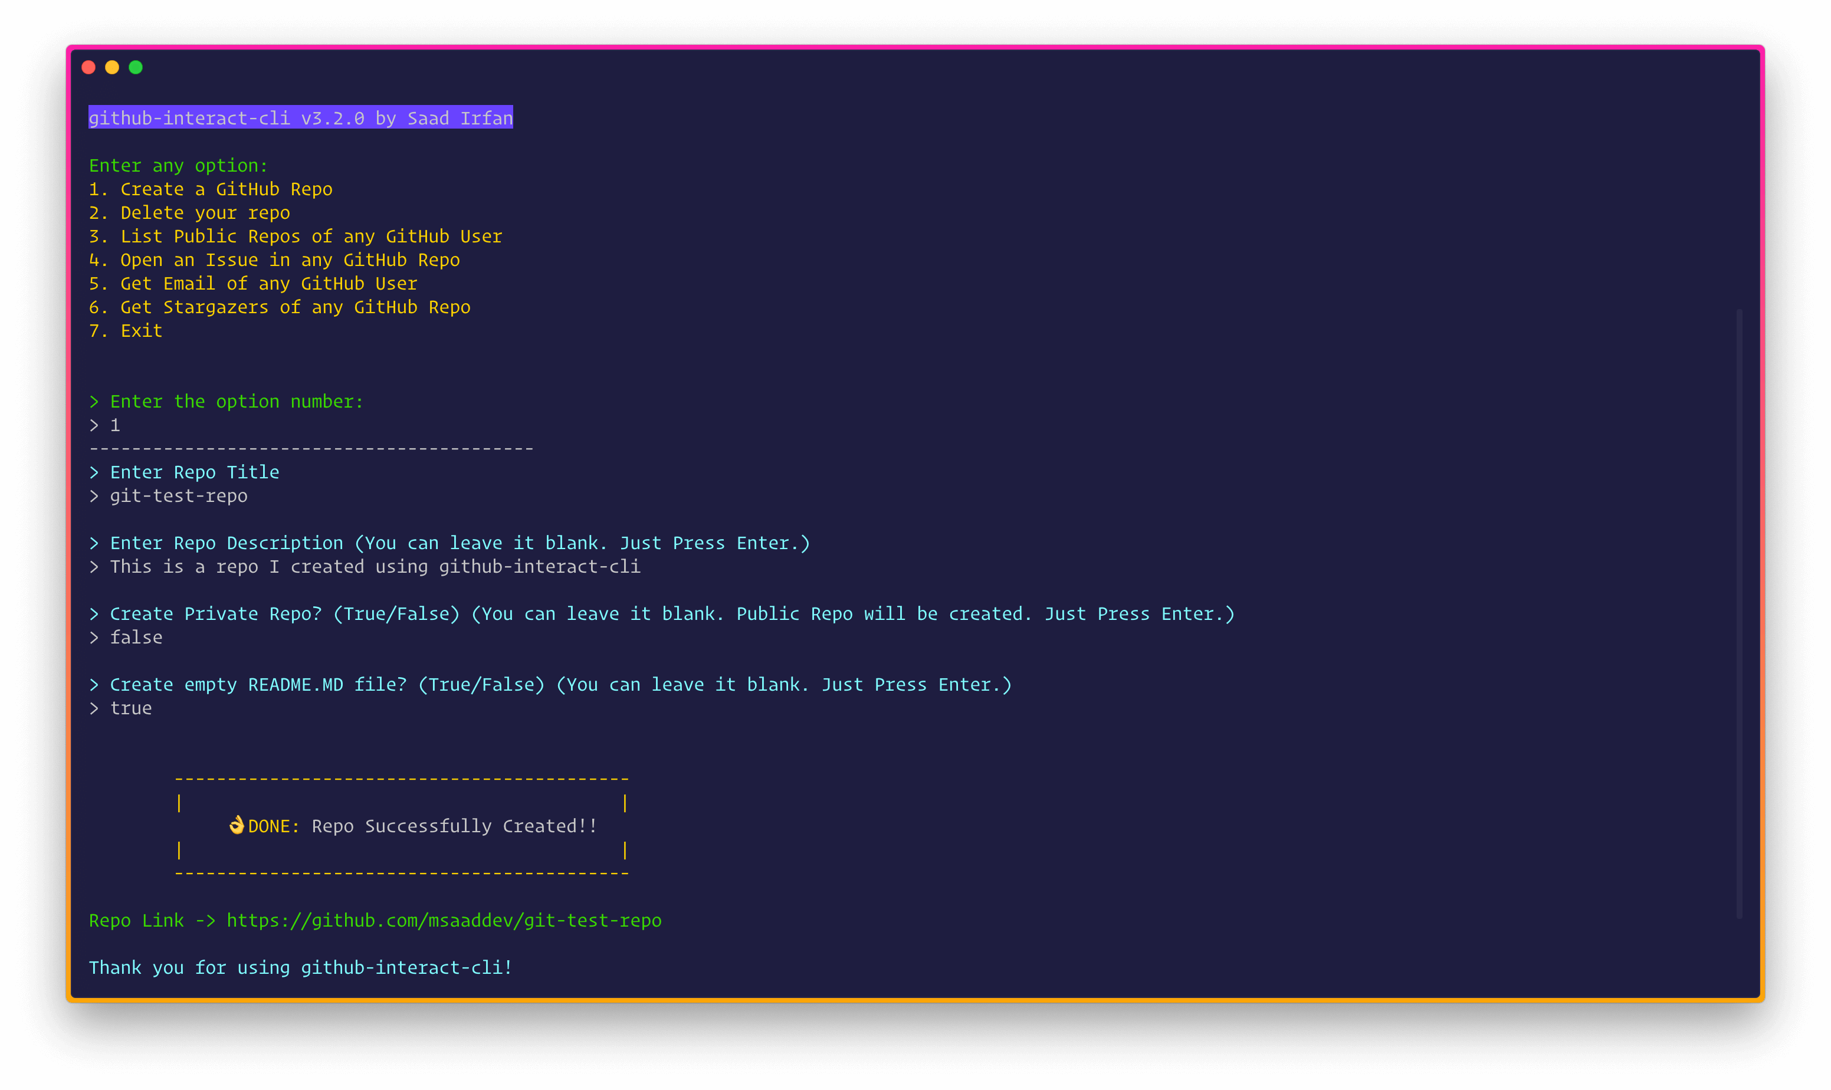1831x1090 pixels.
Task: Click menu option 1 Create a GitHub Repo
Action: (211, 189)
